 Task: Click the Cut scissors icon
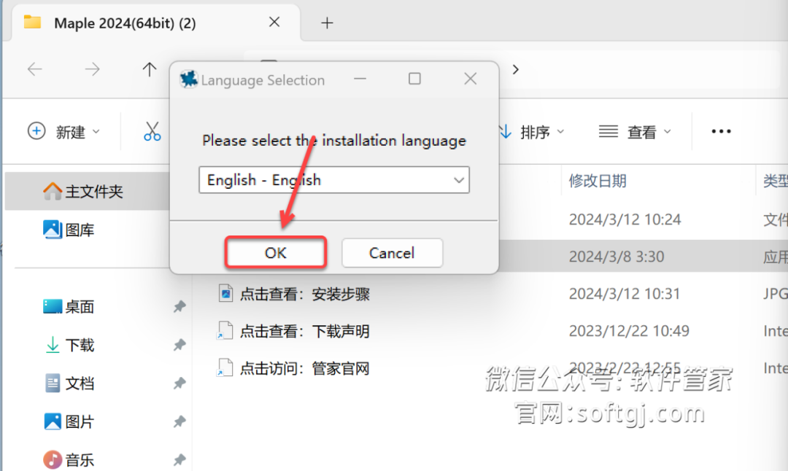[x=152, y=131]
